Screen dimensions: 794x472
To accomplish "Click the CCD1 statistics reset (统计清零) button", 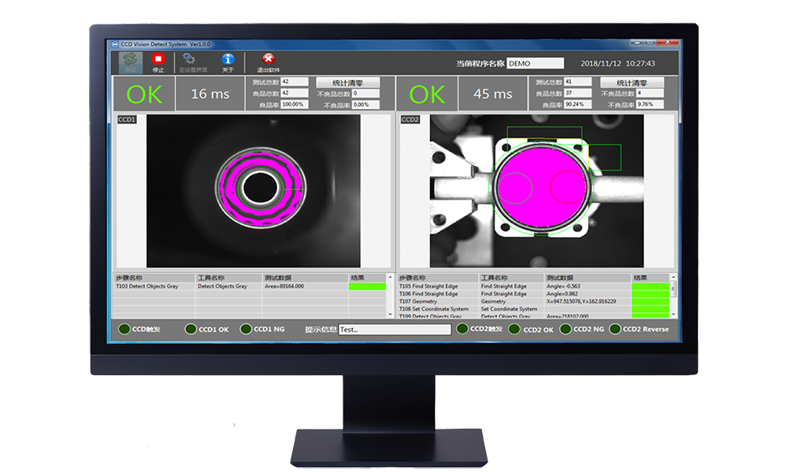I will (x=347, y=83).
